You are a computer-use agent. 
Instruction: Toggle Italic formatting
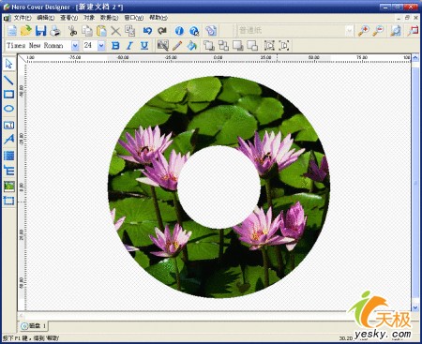pos(129,46)
